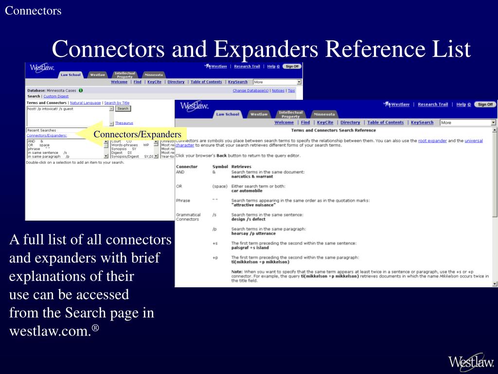Viewport: 498px width, 374px height.
Task: Select 'AND &' in connectors list
Action: [35, 141]
